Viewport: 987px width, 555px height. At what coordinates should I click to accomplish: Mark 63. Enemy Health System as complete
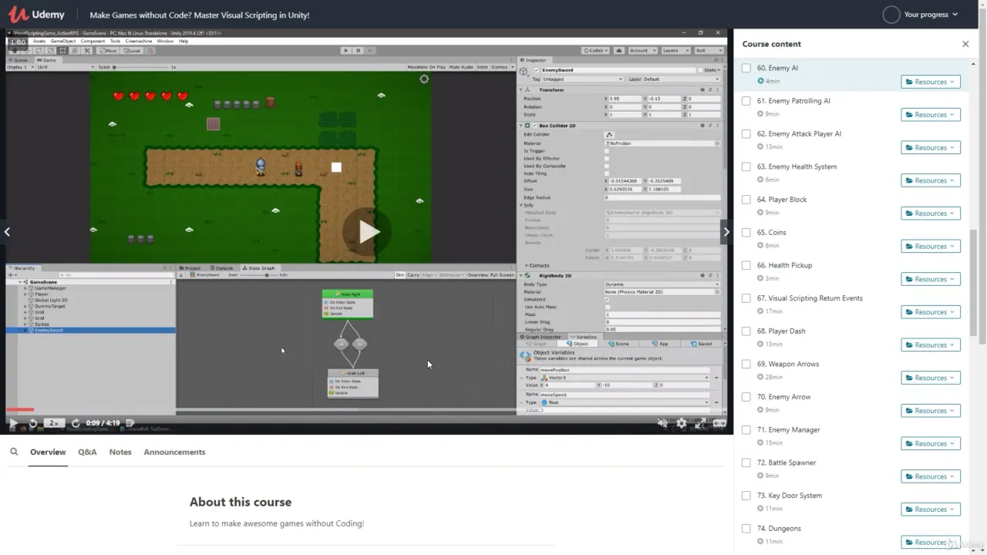point(746,166)
